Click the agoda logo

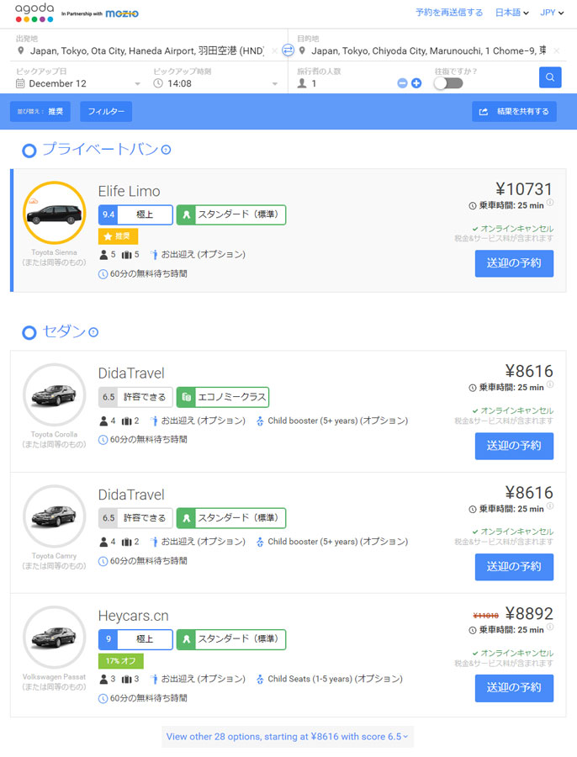coord(34,13)
